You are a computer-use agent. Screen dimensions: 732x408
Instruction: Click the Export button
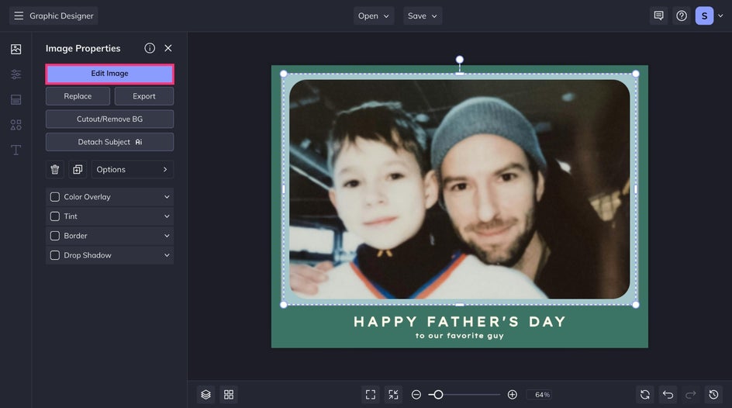pyautogui.click(x=143, y=96)
